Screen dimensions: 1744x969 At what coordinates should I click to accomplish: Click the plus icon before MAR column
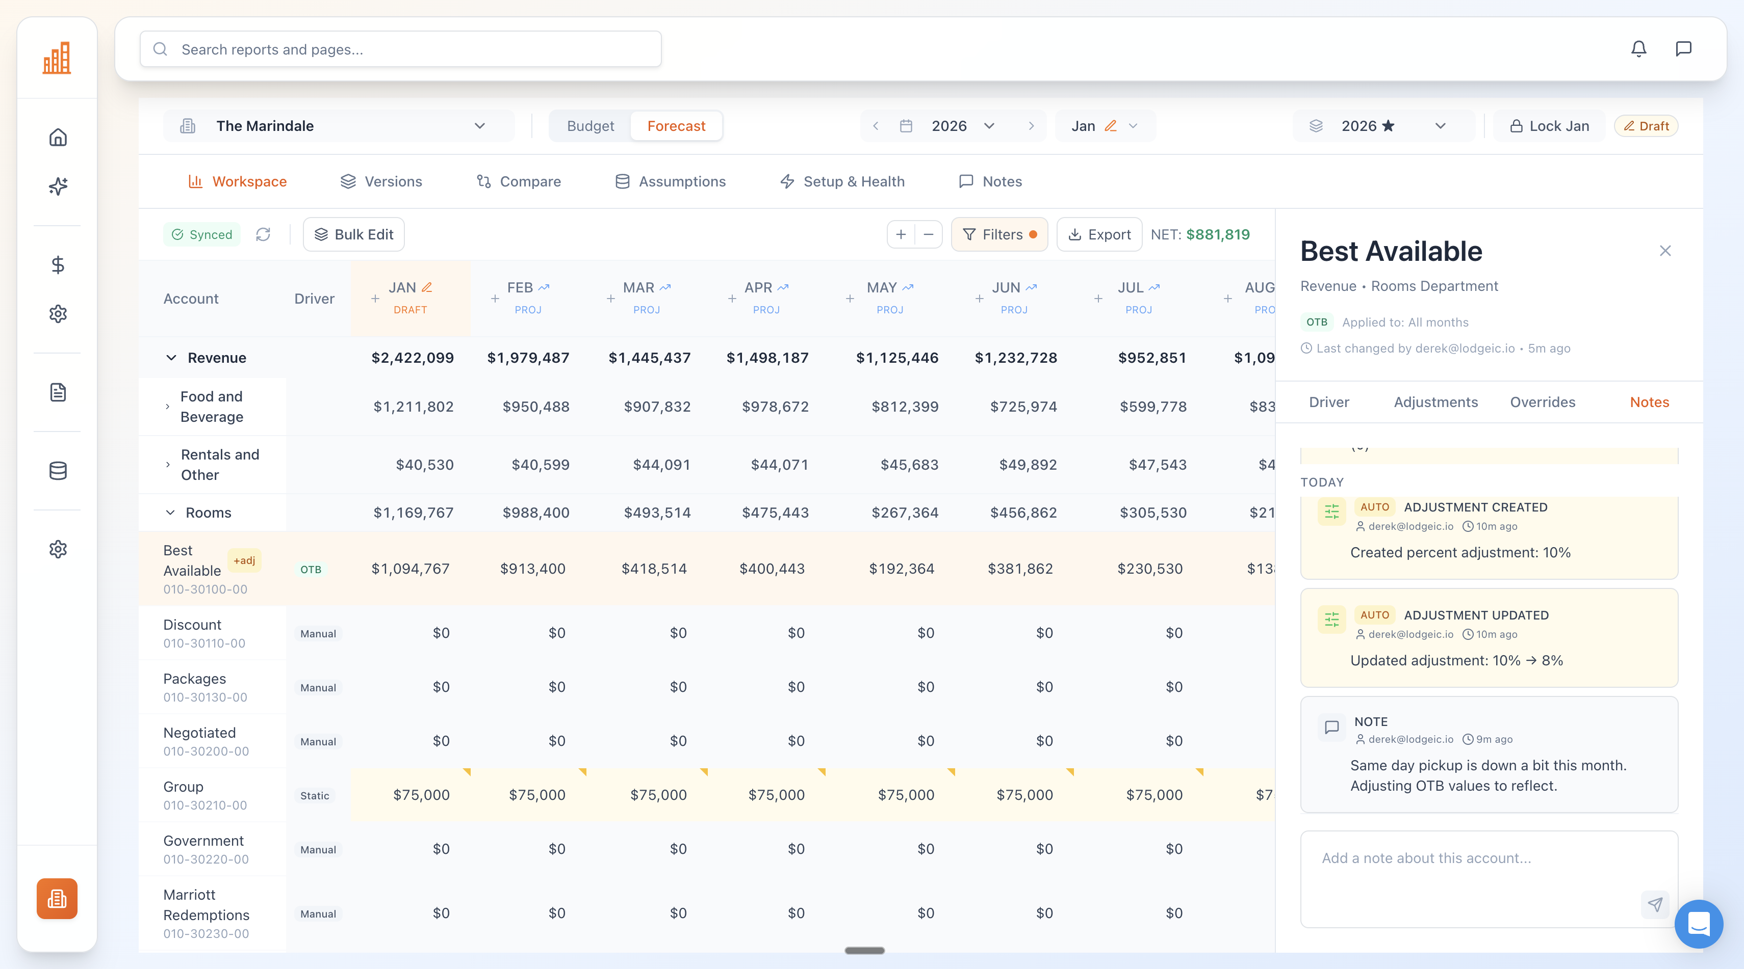(611, 298)
